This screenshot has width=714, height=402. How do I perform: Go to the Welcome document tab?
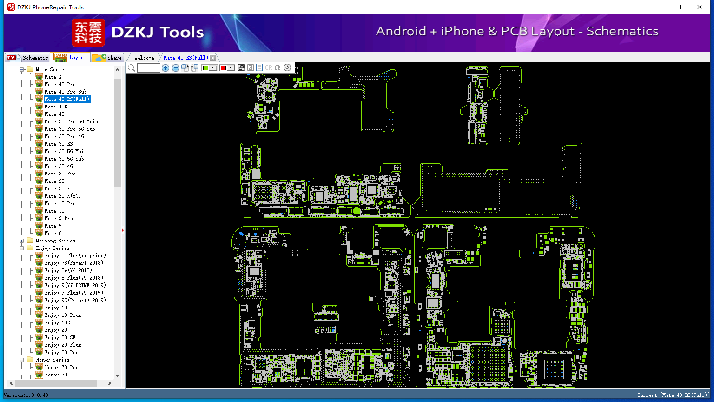[x=144, y=58]
